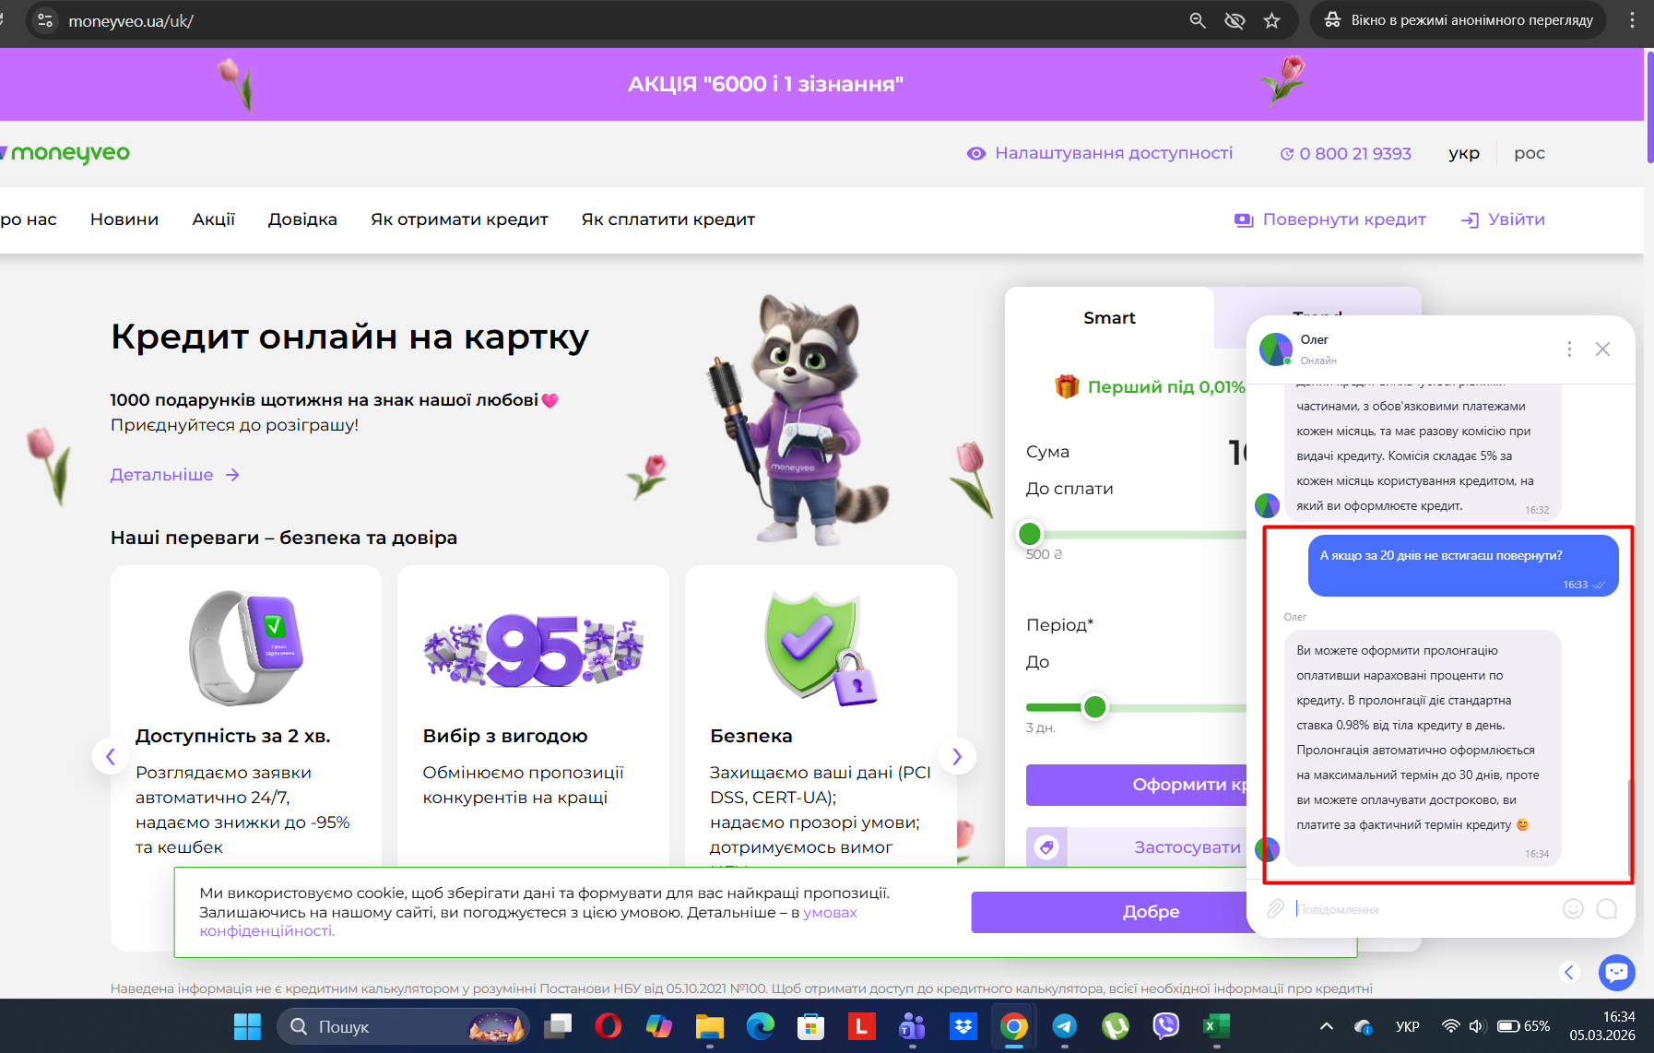This screenshot has height=1053, width=1654.
Task: Open the promo banner АКЦІЯ "6000 і 1 зізнання"
Action: (x=765, y=84)
